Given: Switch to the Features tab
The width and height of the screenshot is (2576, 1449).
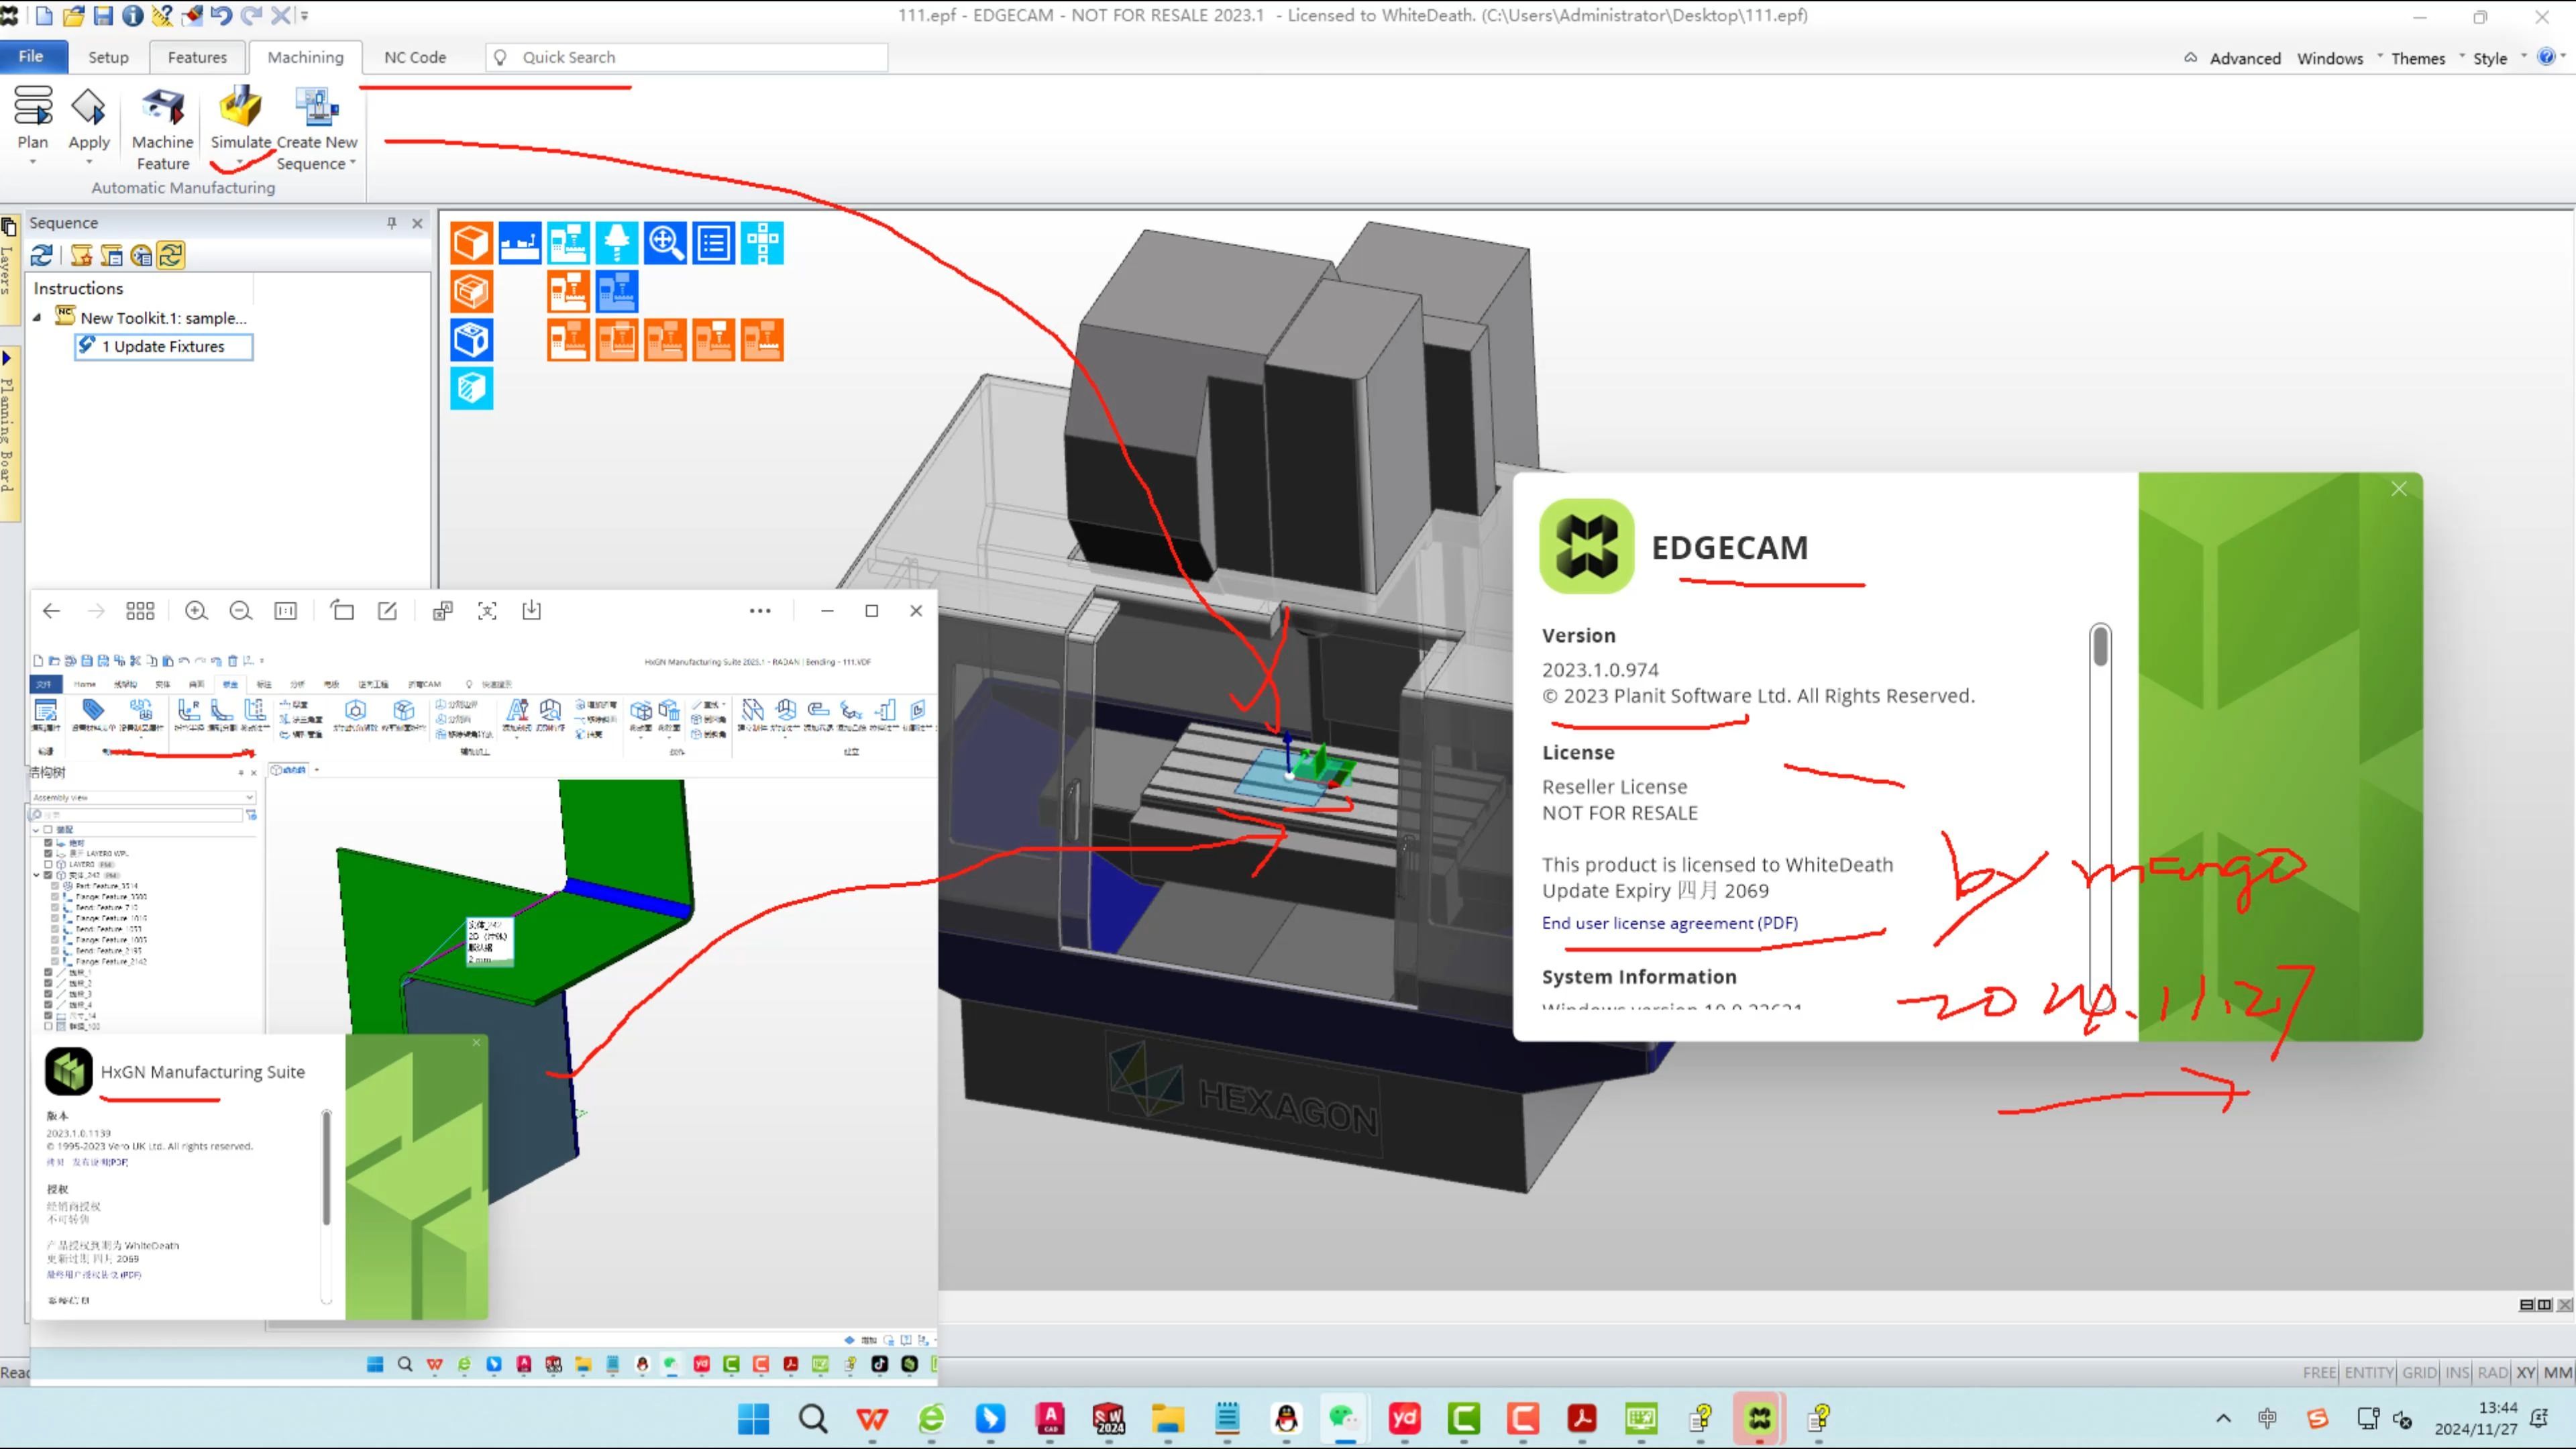Looking at the screenshot, I should click(197, 57).
